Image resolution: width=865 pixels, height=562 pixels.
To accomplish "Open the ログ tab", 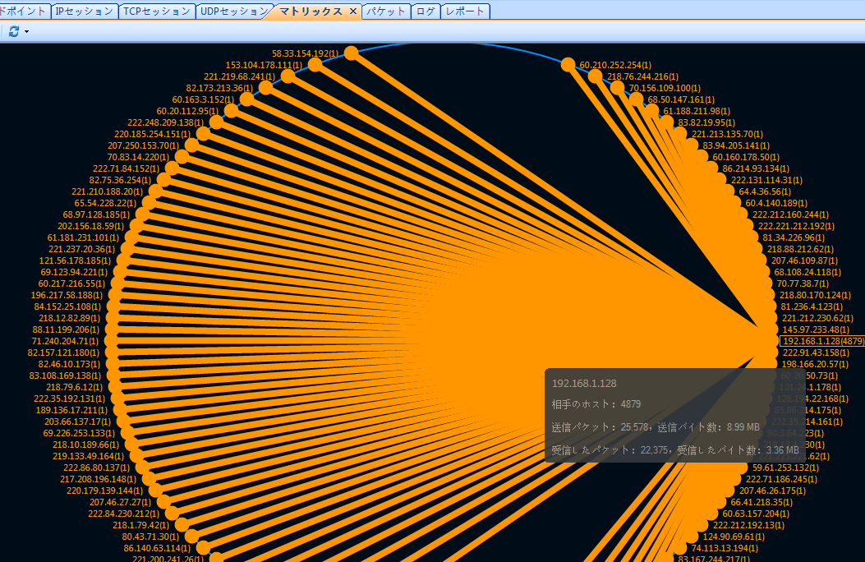I will (426, 11).
